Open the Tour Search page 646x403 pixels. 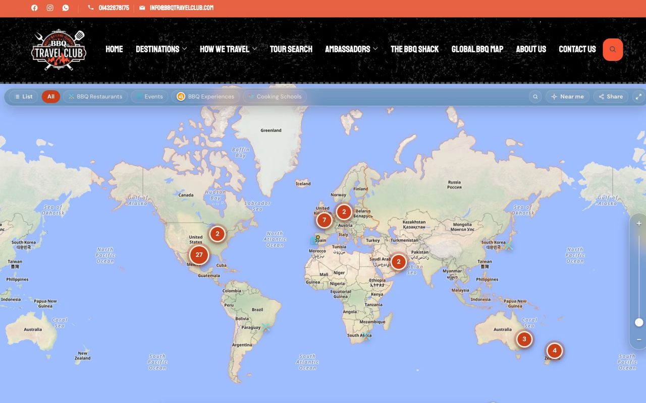tap(291, 49)
